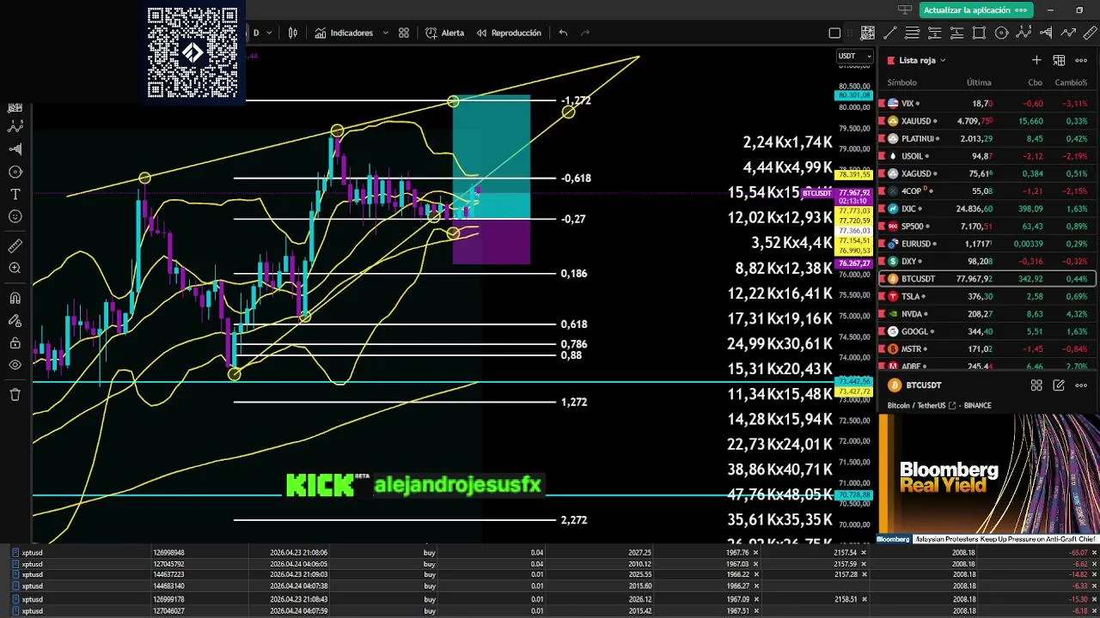
Task: Open the Indicadores menu
Action: (344, 33)
